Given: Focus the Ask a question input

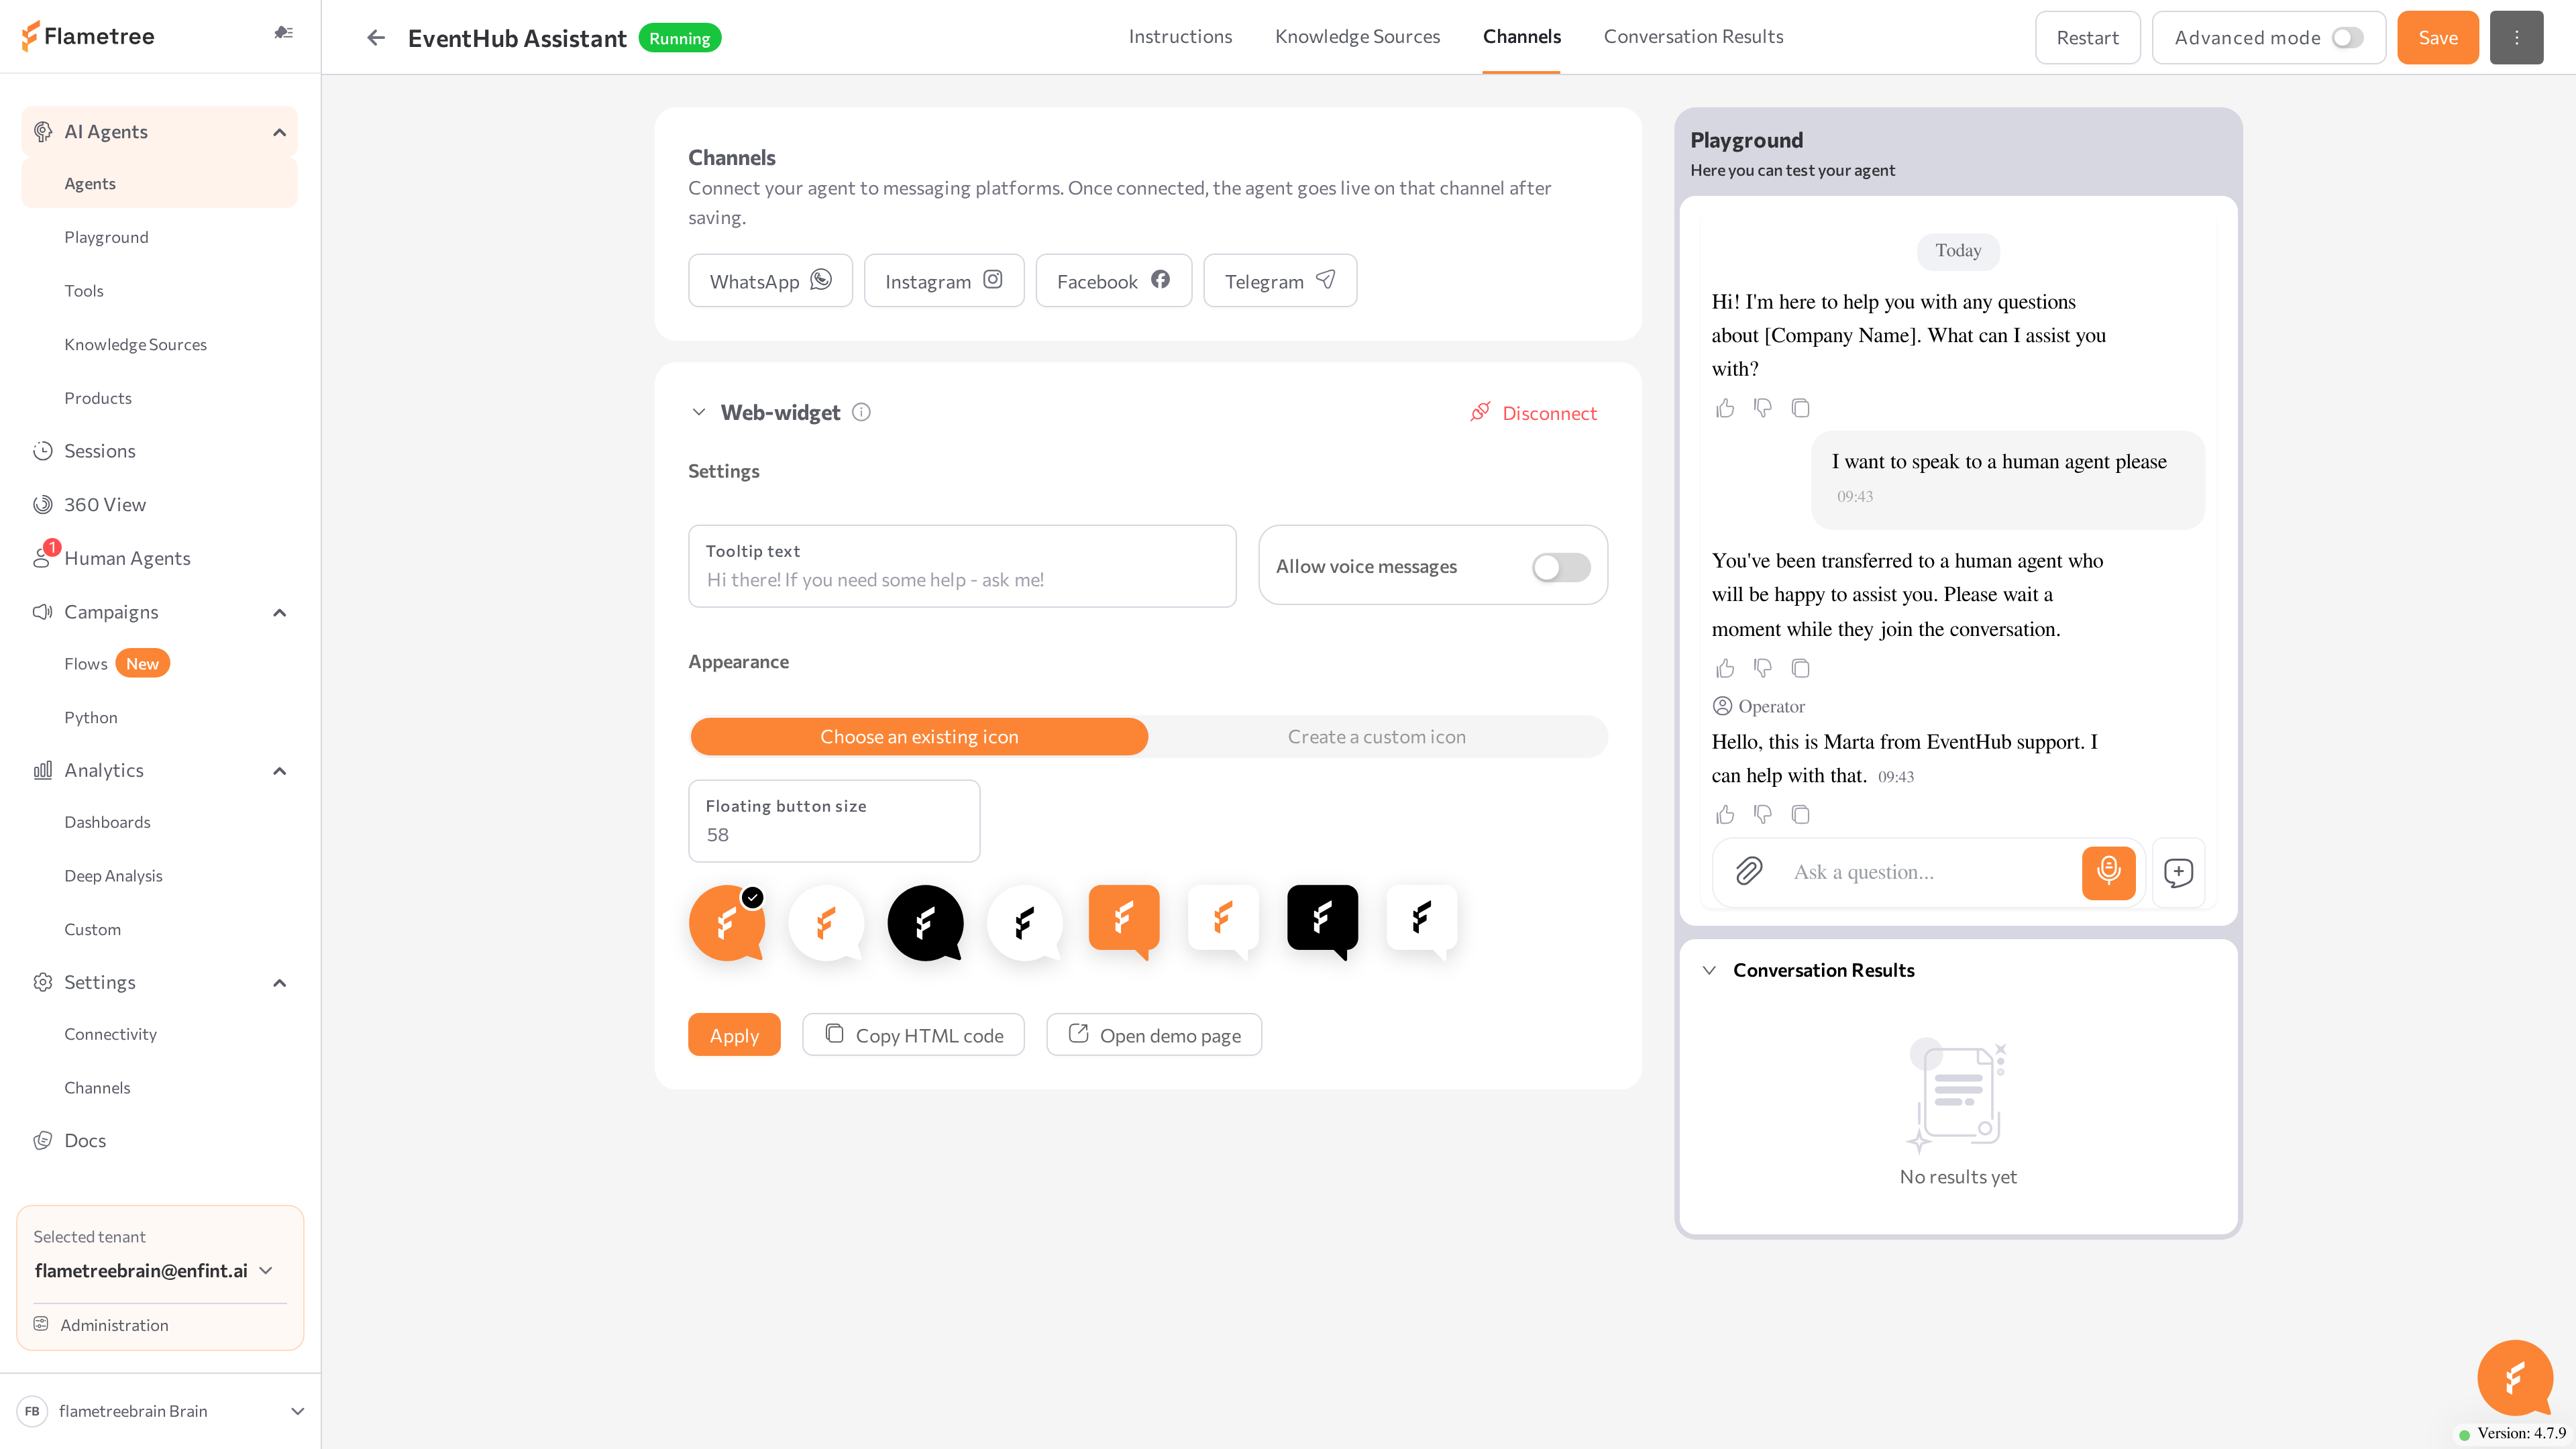Looking at the screenshot, I should [1930, 872].
